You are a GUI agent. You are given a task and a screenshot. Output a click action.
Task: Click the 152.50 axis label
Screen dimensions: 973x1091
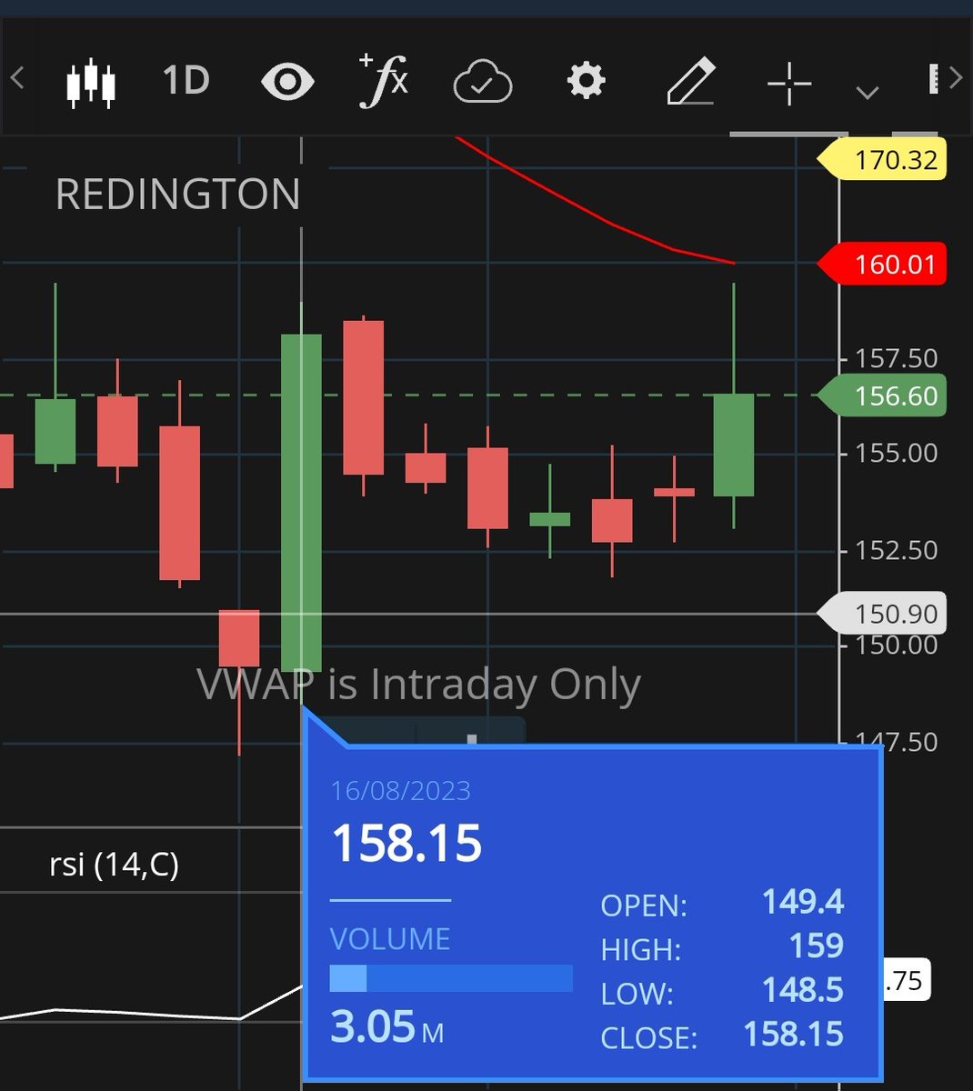pyautogui.click(x=896, y=550)
